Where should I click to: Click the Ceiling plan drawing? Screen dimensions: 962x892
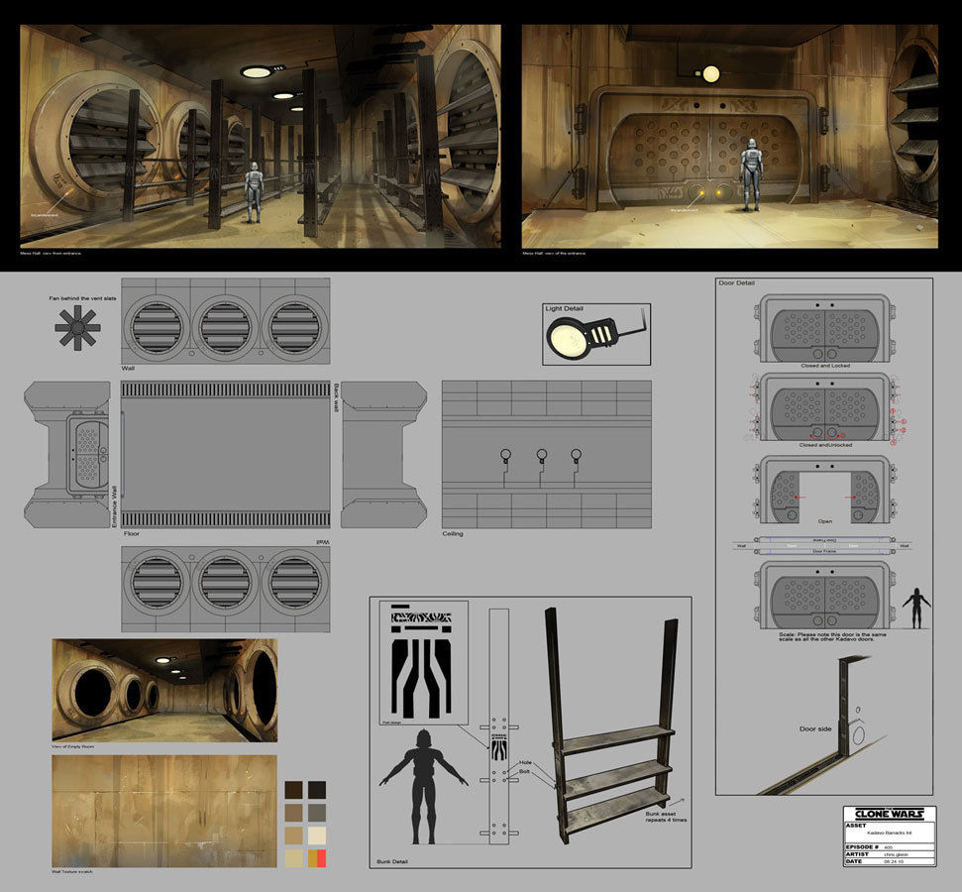547,454
